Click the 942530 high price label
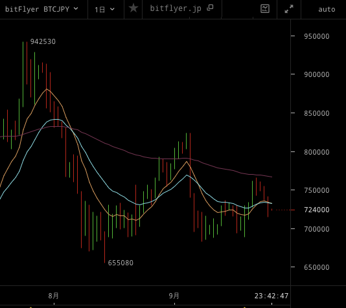 tap(43, 41)
